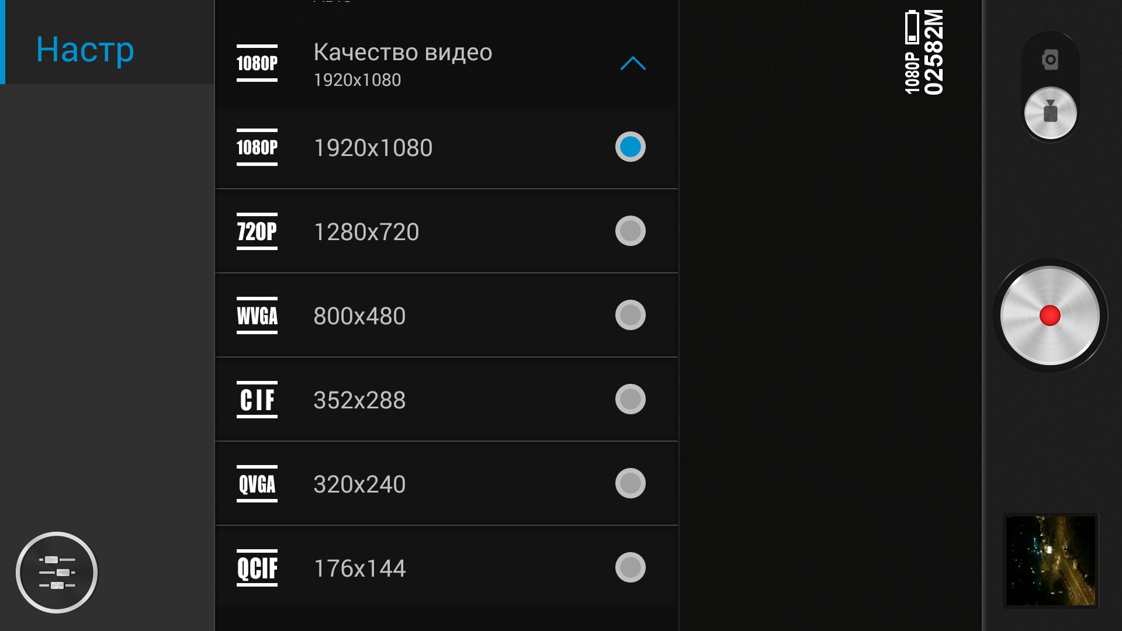Viewport: 1122px width, 631px height.
Task: Select the 176x144 radio button
Action: coord(630,567)
